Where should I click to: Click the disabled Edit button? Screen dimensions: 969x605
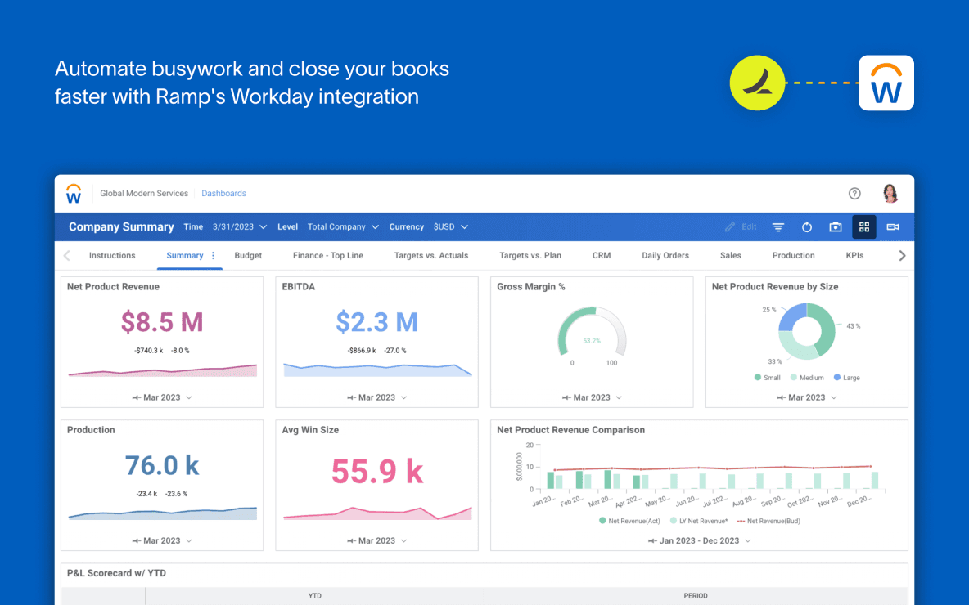[741, 226]
